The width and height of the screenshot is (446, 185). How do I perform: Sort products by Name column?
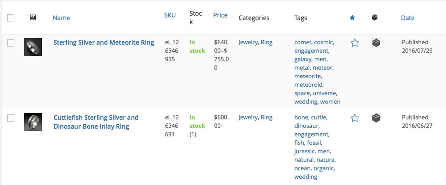coord(61,18)
